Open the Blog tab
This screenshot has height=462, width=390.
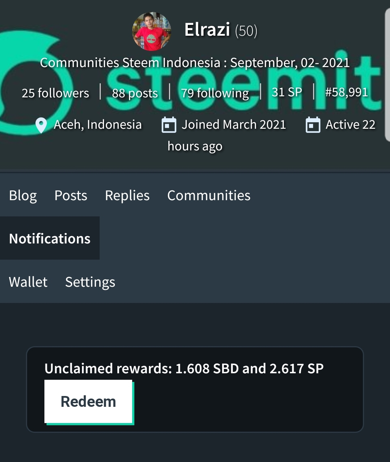(x=23, y=195)
